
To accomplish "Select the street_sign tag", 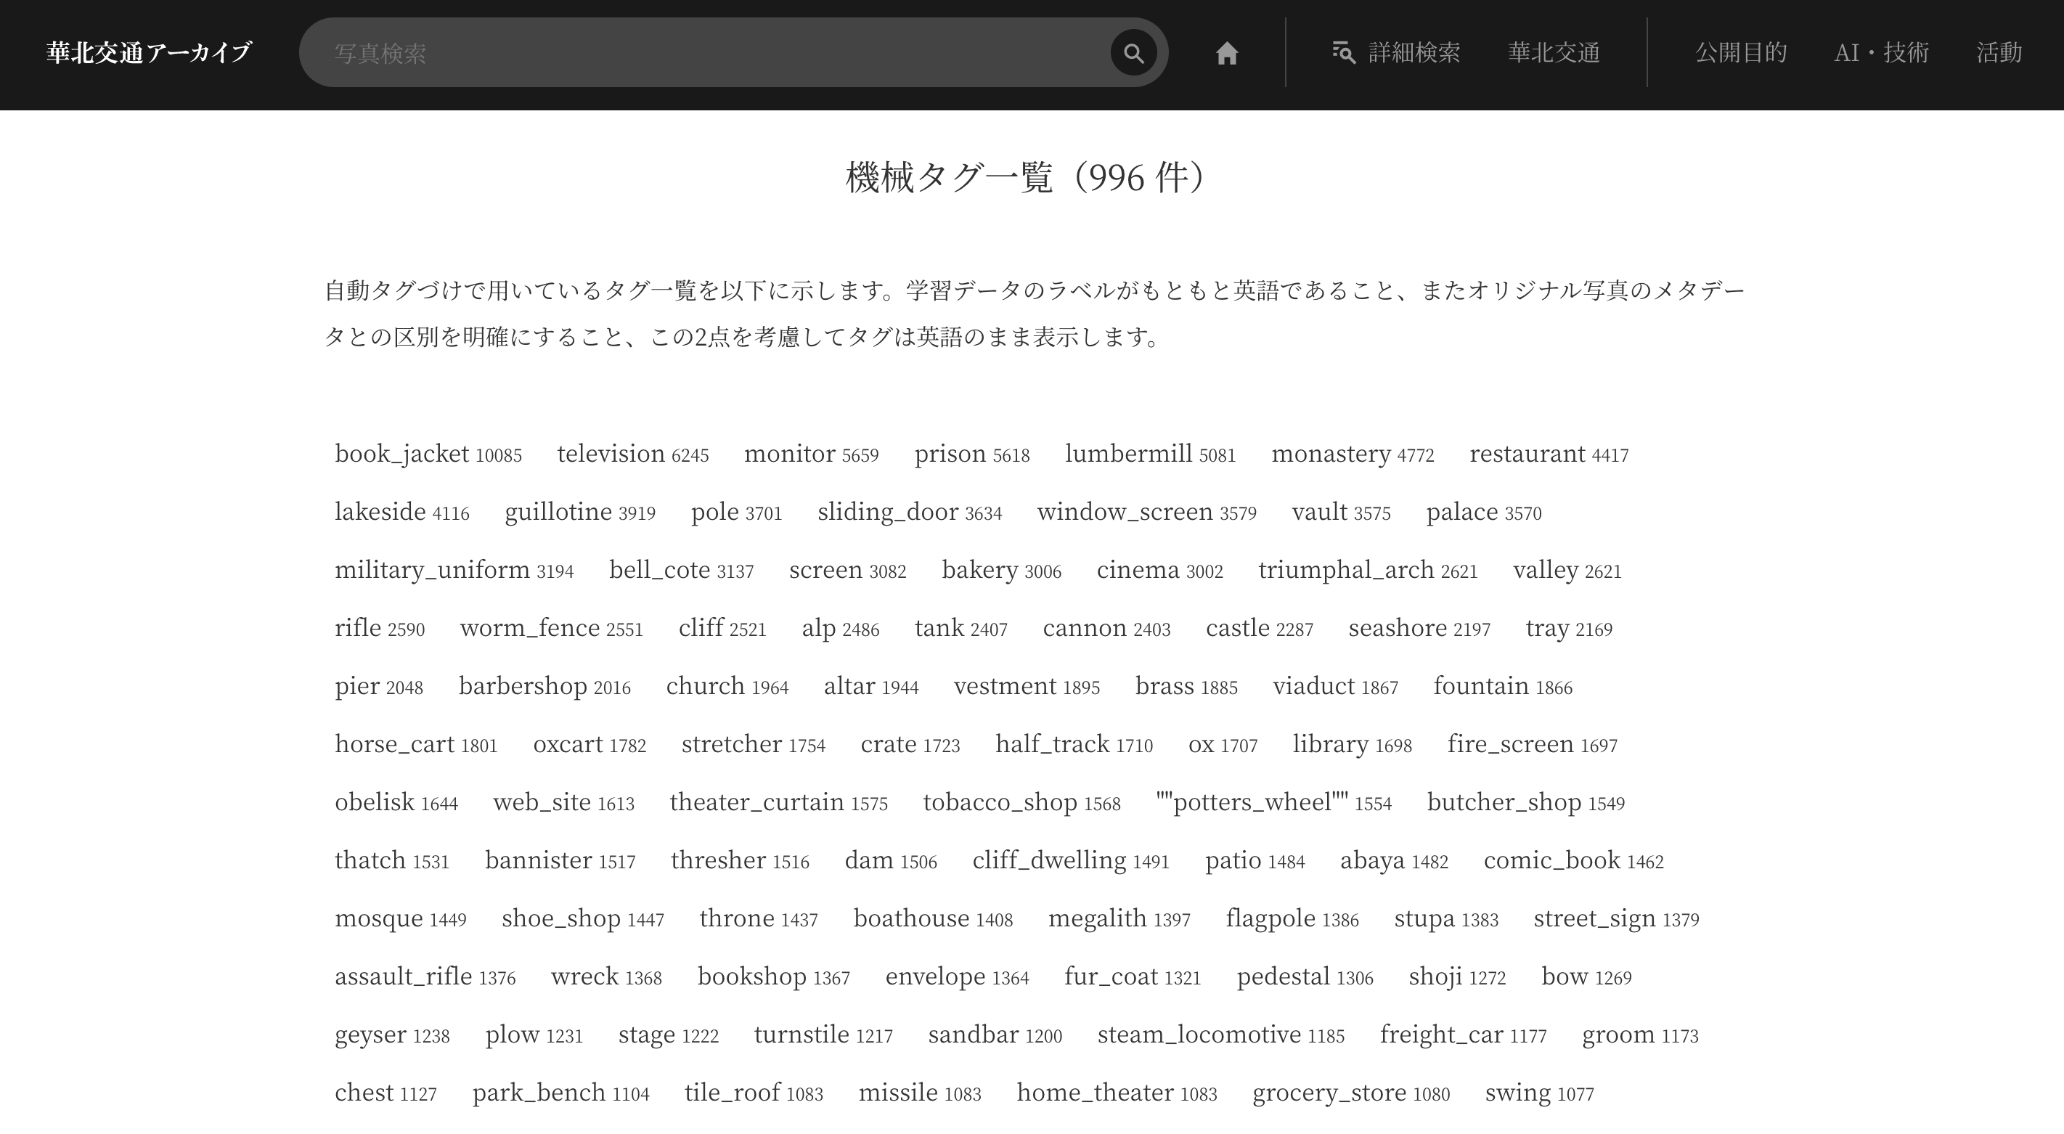I will 1594,918.
